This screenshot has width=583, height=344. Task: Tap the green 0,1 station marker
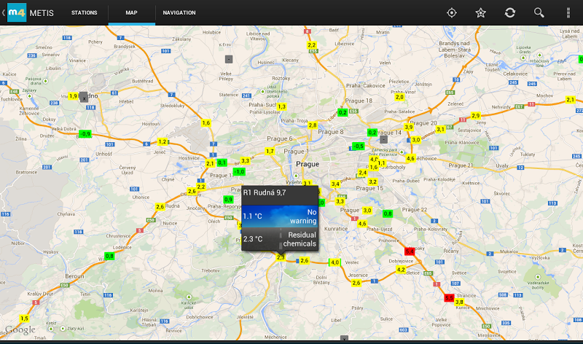point(222,163)
